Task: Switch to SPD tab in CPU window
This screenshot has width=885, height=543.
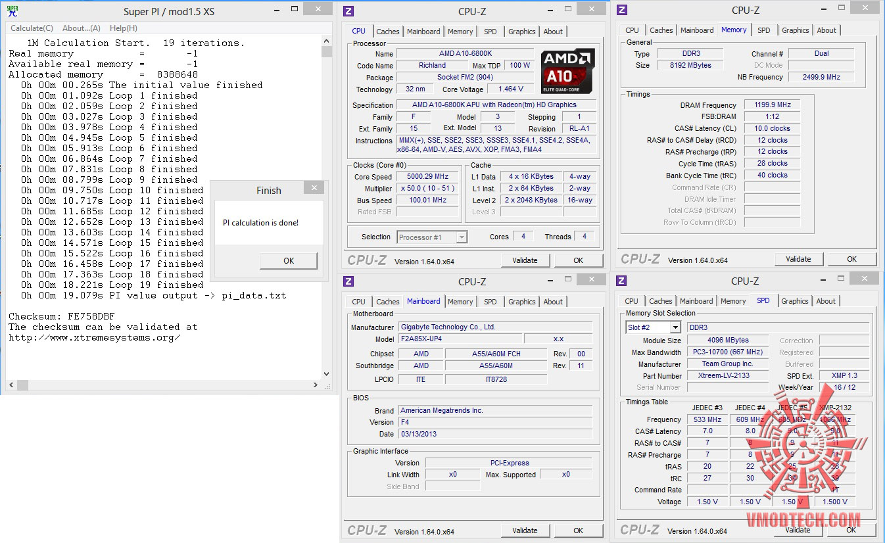Action: click(490, 32)
